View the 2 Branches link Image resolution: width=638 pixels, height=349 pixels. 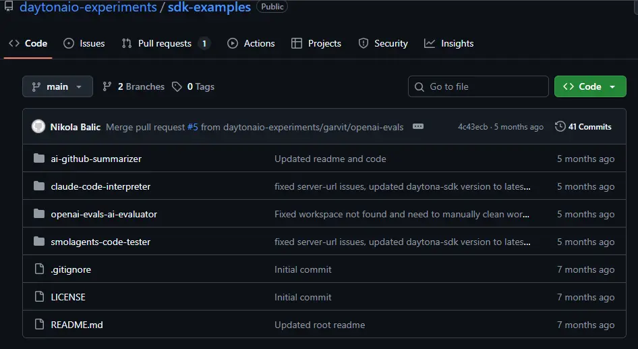click(134, 86)
